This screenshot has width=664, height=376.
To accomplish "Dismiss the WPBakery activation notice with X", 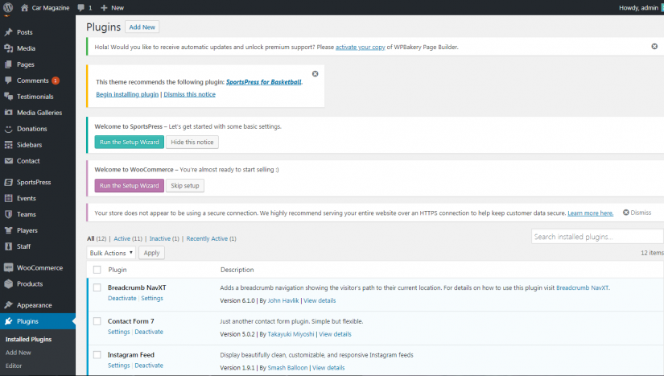I will 654,47.
